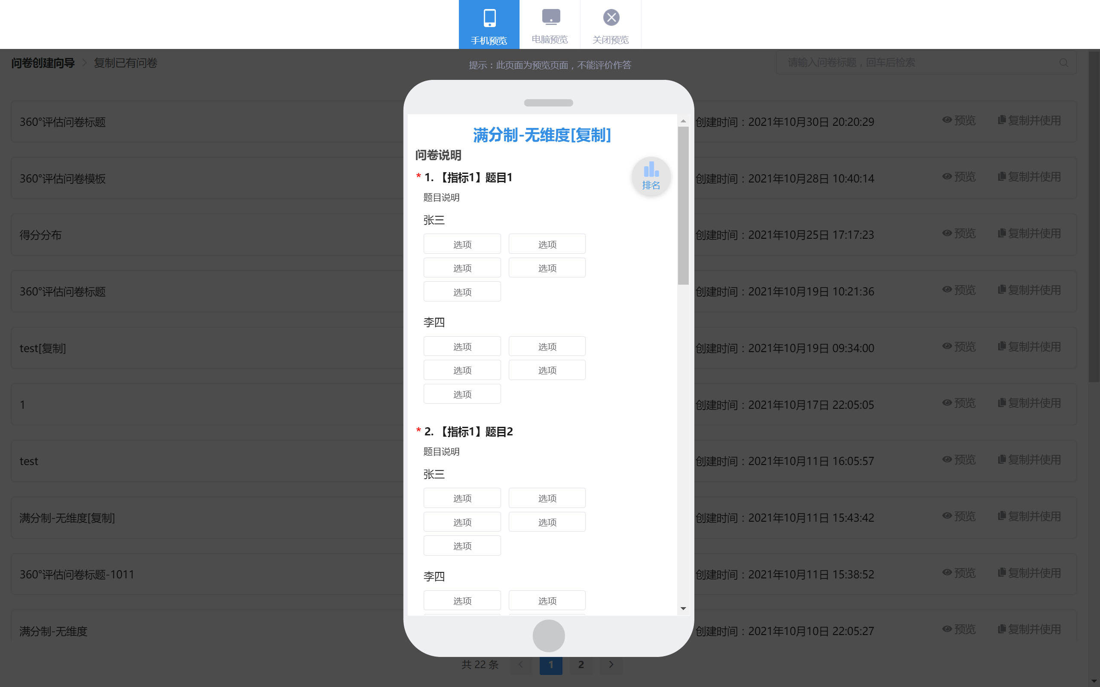
Task: Switch to the 手机预览 tab
Action: pyautogui.click(x=489, y=24)
